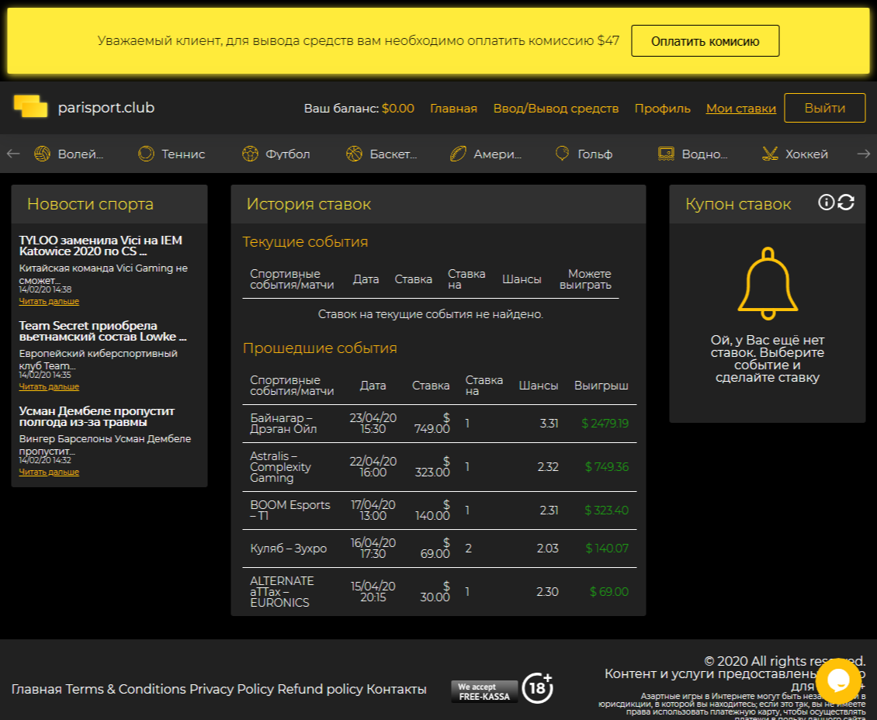Open Terms & Conditions footer link
877x720 pixels.
(126, 689)
